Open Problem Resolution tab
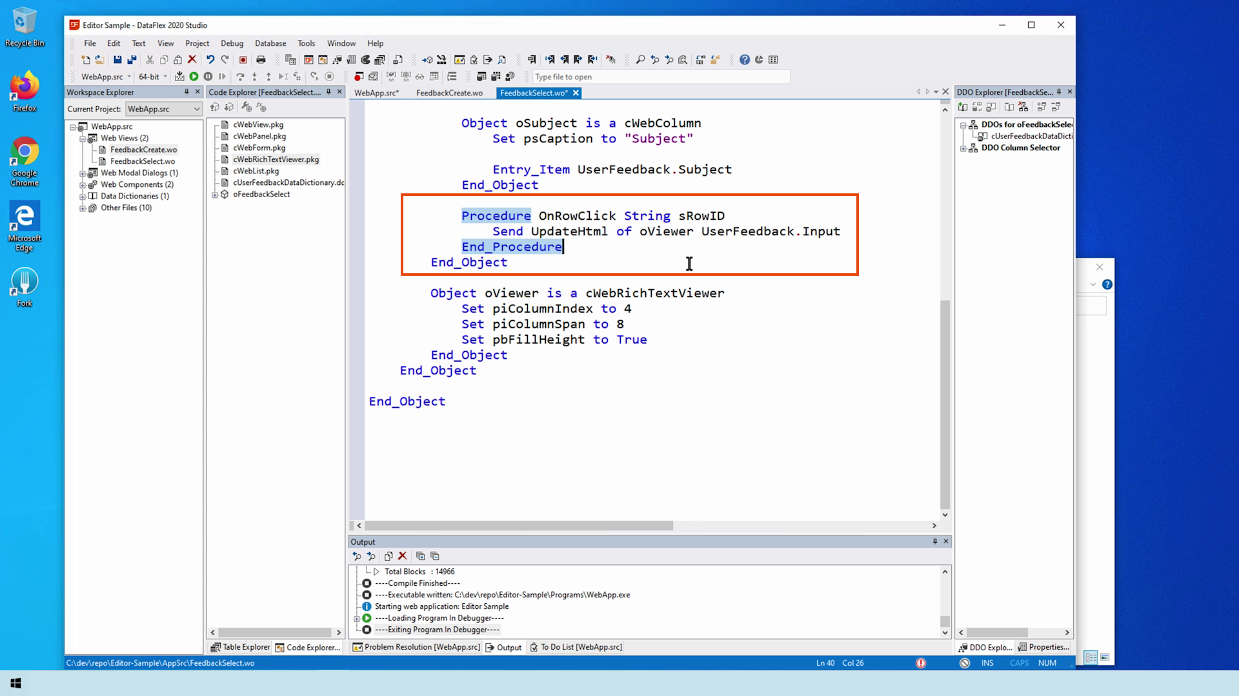This screenshot has height=696, width=1239. tap(416, 647)
